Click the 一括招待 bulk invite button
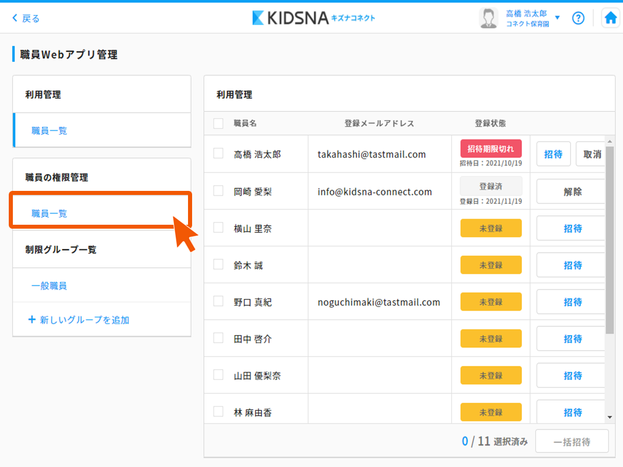Viewport: 623px width, 467px height. tap(572, 442)
